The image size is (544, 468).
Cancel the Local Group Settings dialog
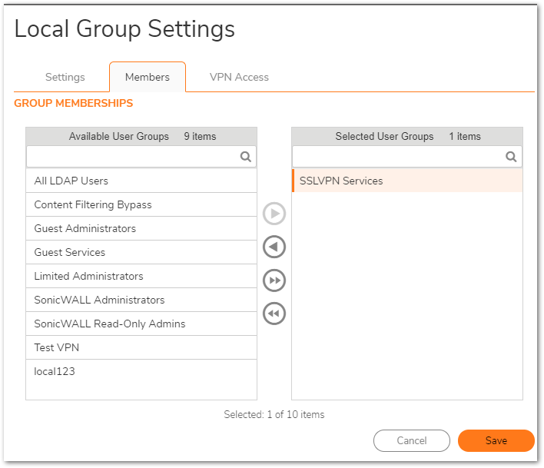[x=412, y=440]
